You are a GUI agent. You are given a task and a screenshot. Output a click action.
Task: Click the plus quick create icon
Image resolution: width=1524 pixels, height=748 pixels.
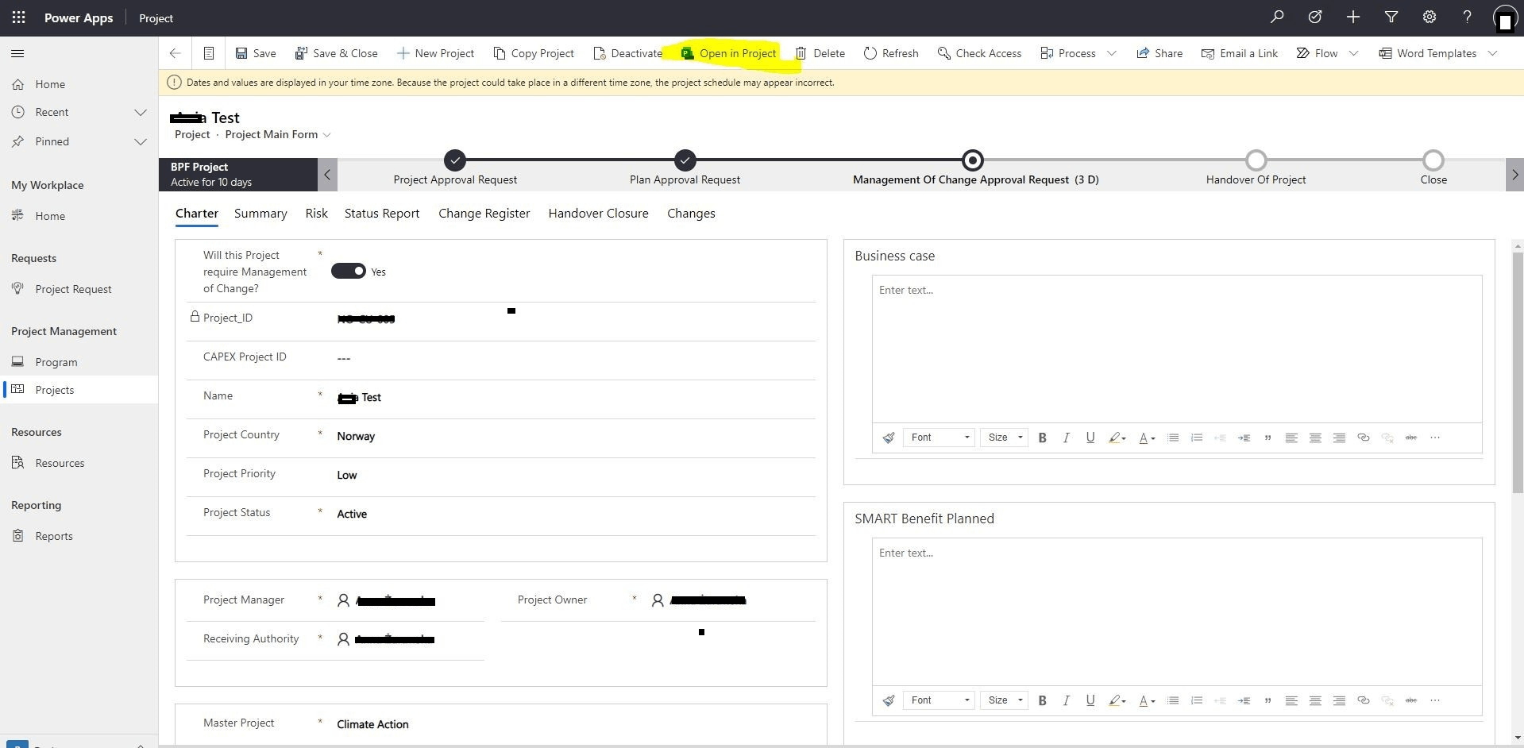[x=1353, y=17]
